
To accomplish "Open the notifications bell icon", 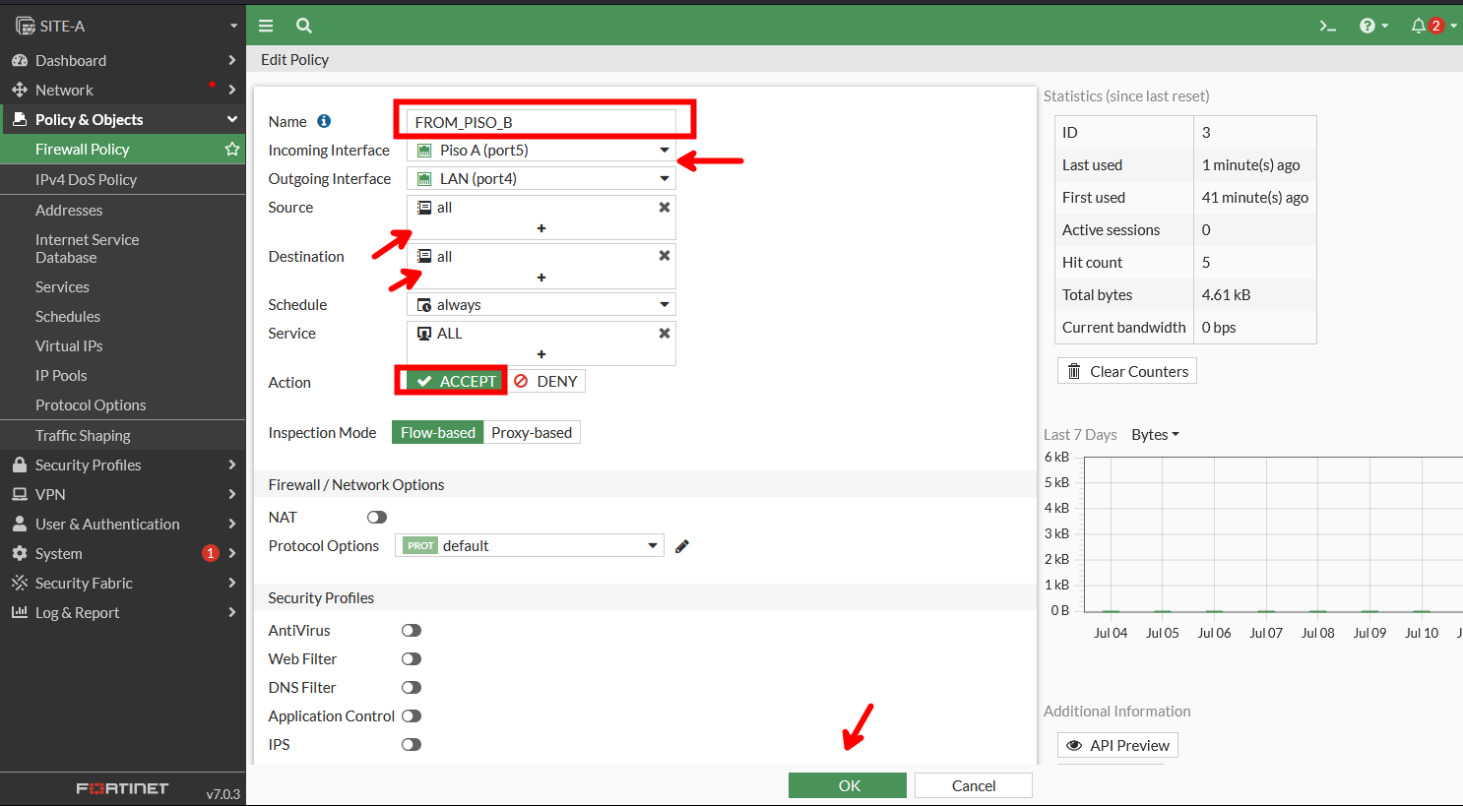I will pyautogui.click(x=1419, y=26).
